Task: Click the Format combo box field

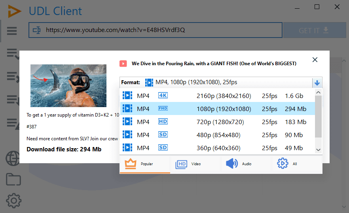Action: pos(221,83)
